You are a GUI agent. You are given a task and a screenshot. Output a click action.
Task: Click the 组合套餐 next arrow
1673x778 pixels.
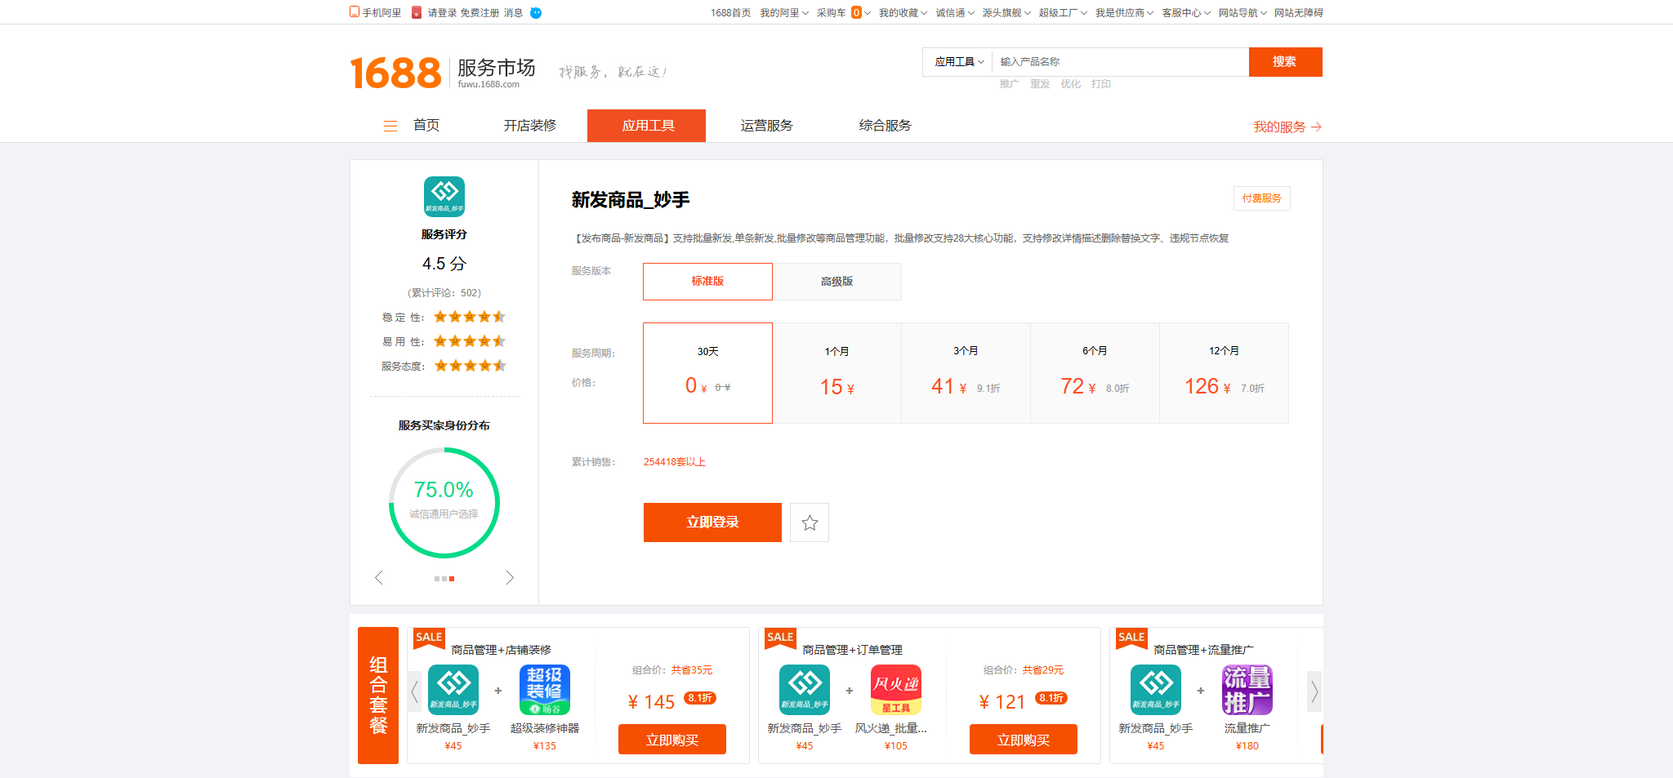tap(1314, 692)
